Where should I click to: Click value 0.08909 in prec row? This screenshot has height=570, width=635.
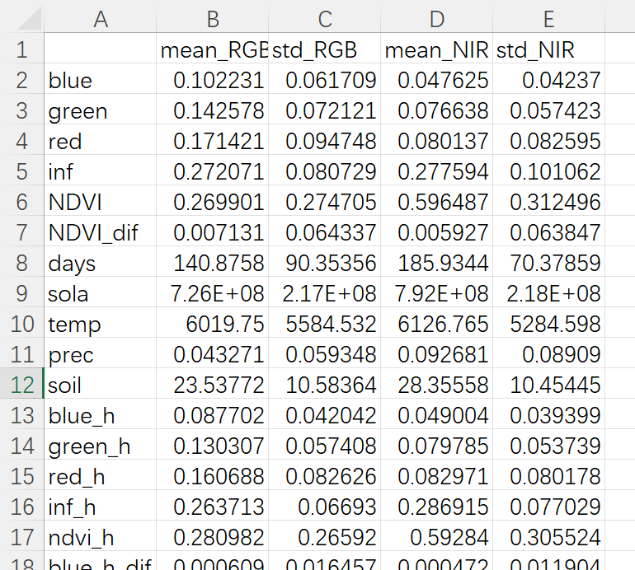548,354
